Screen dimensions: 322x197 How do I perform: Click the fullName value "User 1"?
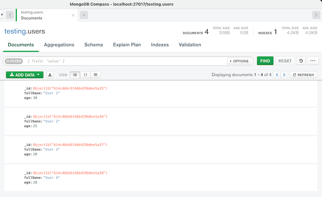pos(52,93)
